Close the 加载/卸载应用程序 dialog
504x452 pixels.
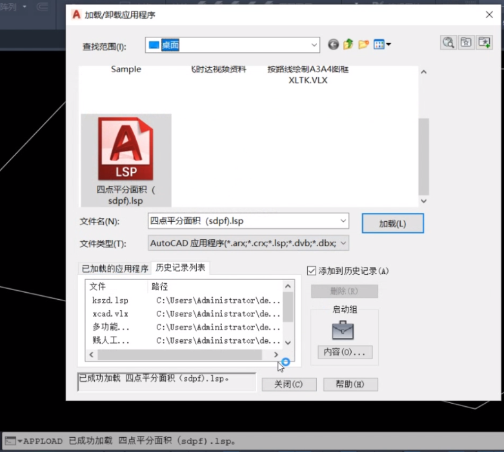pyautogui.click(x=489, y=15)
